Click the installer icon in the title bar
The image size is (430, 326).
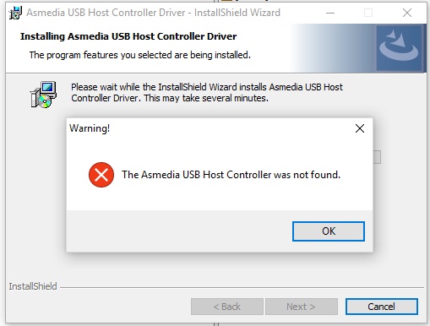pyautogui.click(x=15, y=13)
